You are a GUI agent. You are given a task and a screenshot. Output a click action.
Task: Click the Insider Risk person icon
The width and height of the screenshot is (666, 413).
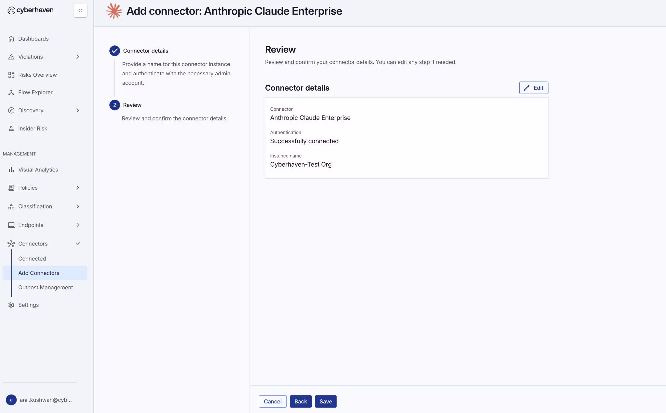(11, 129)
